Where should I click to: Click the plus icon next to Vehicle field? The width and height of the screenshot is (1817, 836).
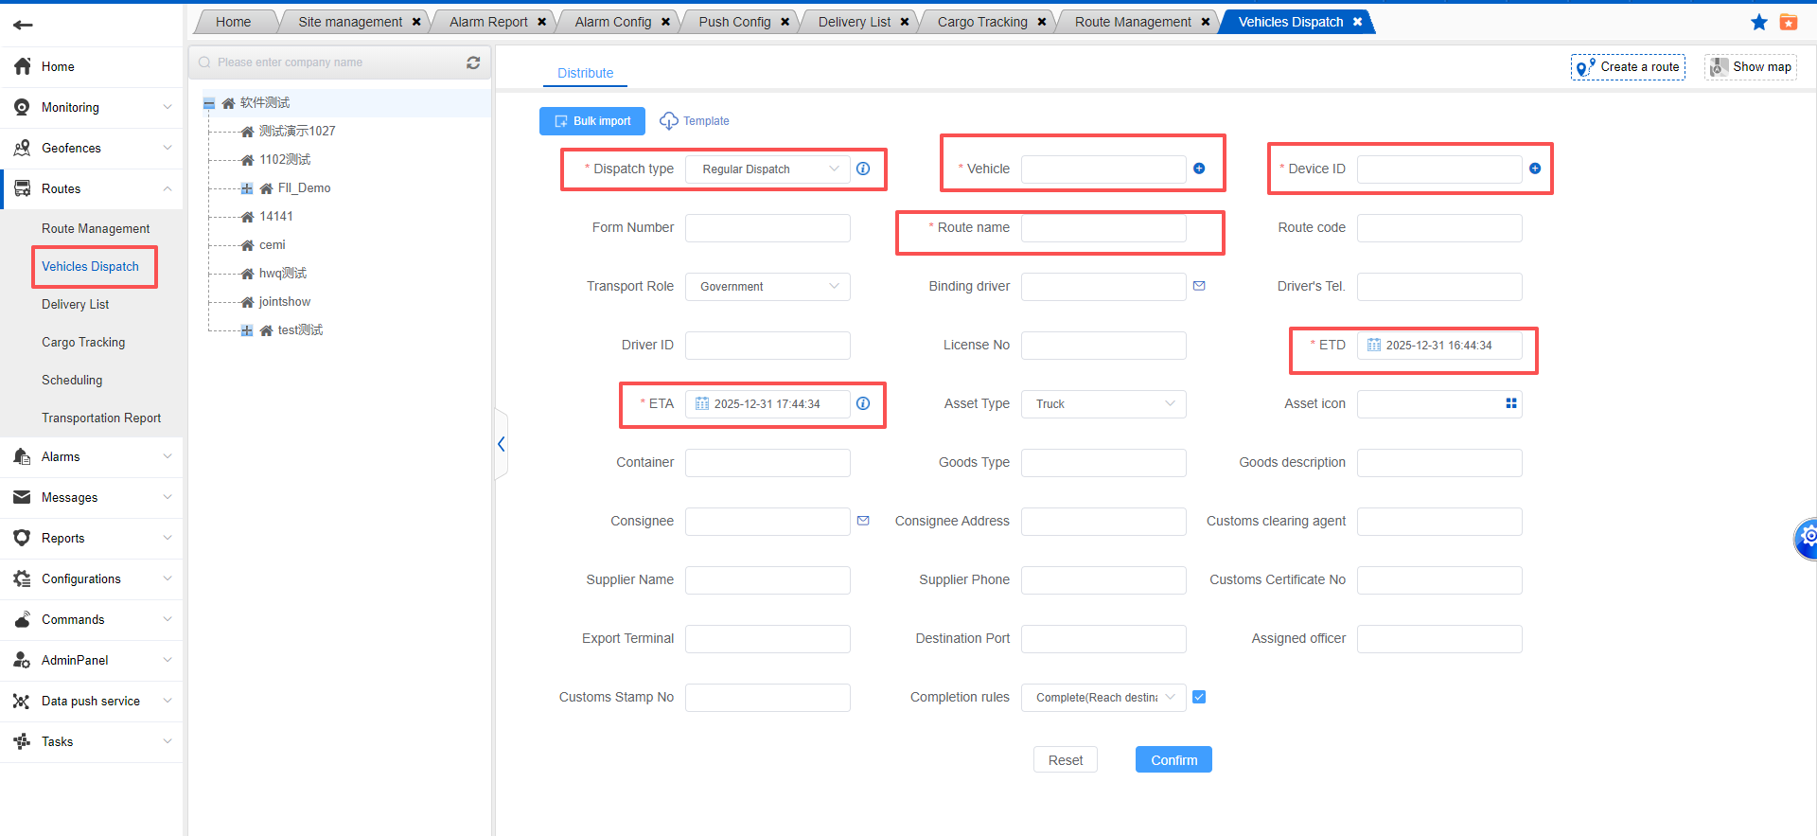[x=1199, y=169]
